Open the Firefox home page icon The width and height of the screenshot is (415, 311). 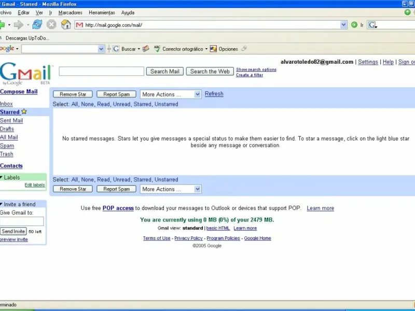coord(66,24)
